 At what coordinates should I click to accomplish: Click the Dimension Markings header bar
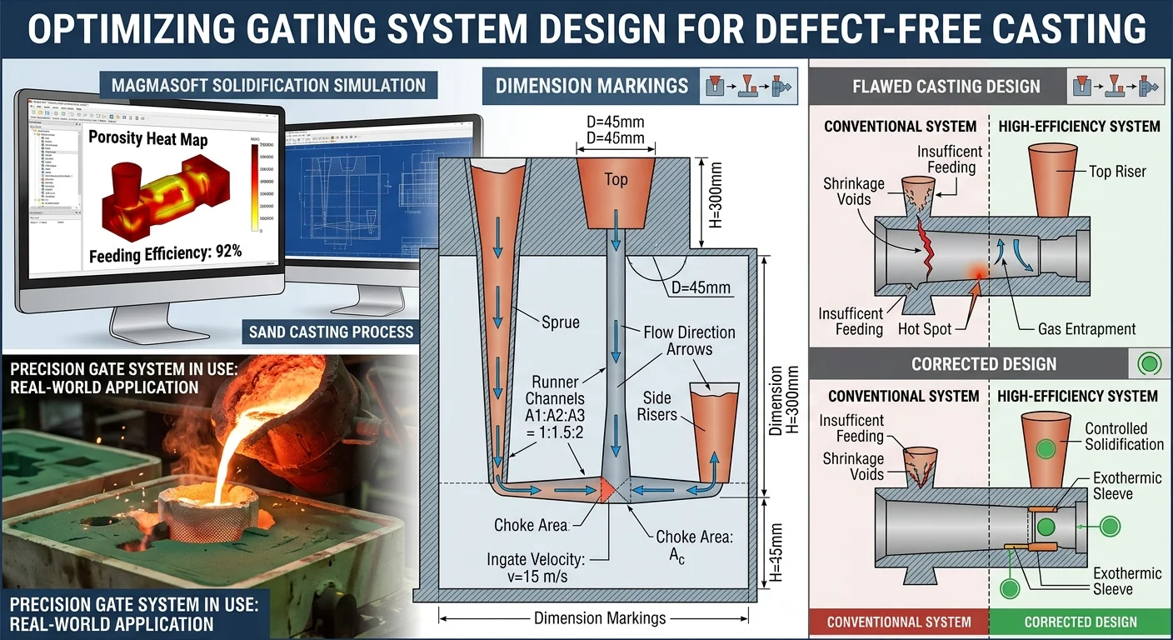pos(593,86)
